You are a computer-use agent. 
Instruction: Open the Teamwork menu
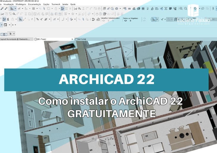(x=56, y=4)
